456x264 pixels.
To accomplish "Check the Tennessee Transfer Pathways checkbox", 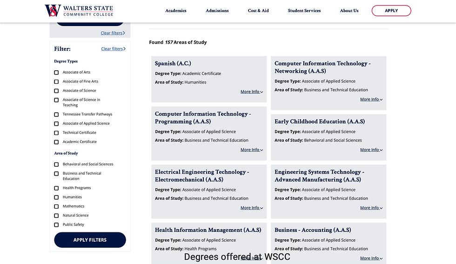I will tap(56, 115).
